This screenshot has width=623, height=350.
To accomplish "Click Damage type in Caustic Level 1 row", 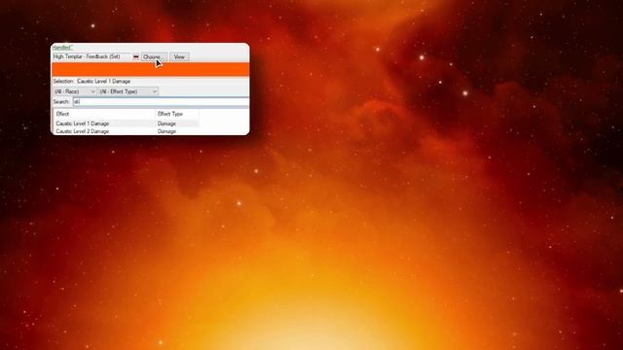I will pyautogui.click(x=166, y=123).
